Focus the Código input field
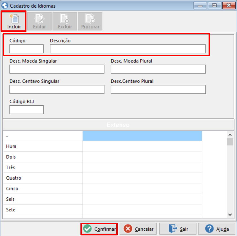 [26, 49]
